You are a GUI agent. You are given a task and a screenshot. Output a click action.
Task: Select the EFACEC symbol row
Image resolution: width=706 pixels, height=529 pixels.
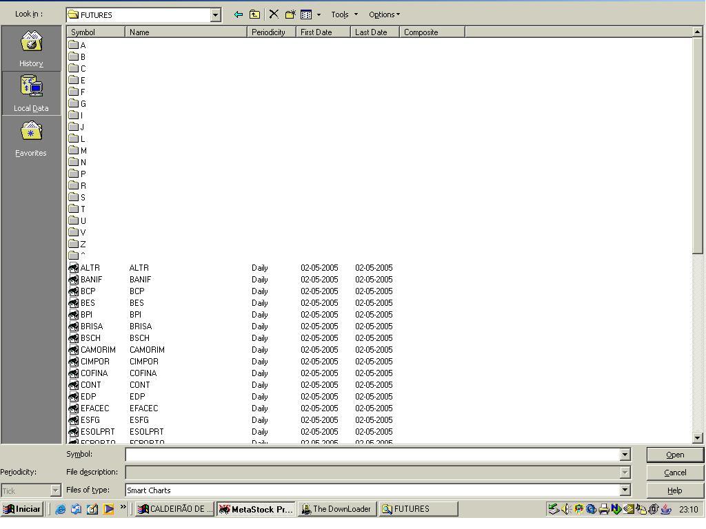[95, 408]
